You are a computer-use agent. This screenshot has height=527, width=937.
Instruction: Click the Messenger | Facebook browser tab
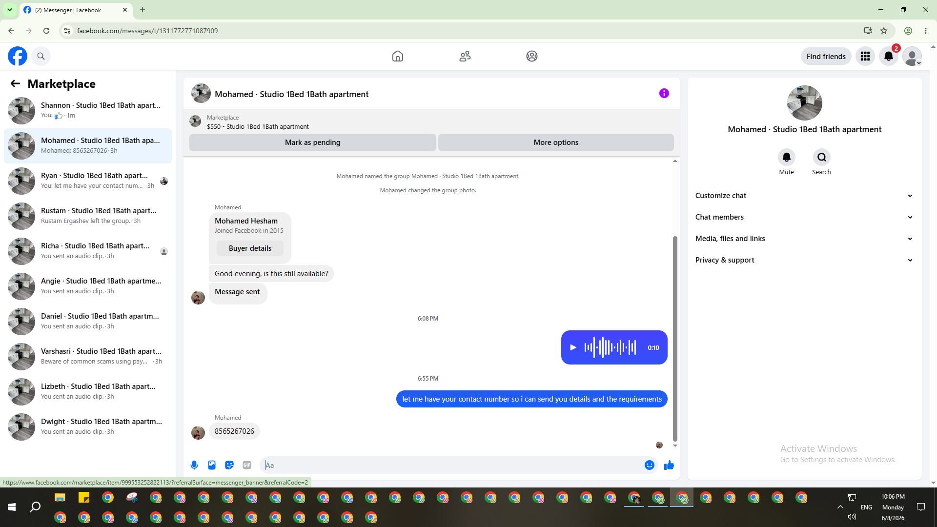(x=76, y=10)
